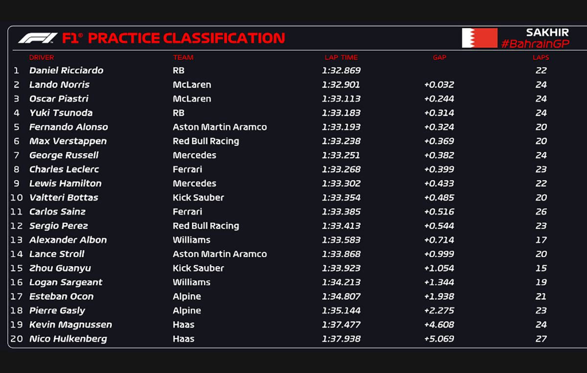The width and height of the screenshot is (587, 373).
Task: Select the TEAM column header
Action: [183, 57]
